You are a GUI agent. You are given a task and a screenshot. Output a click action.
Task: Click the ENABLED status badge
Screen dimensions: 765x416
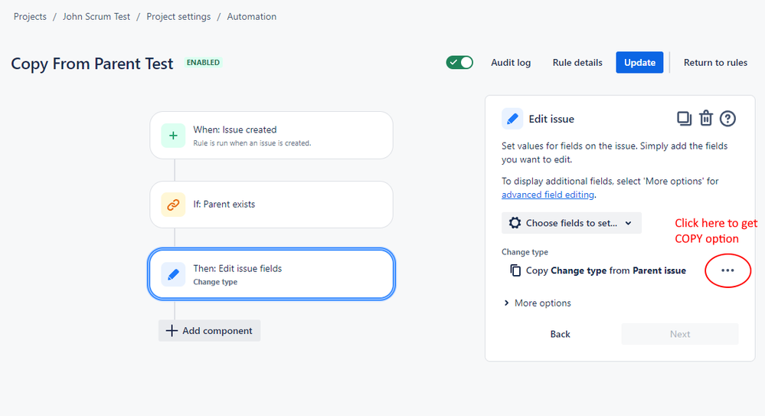coord(203,63)
